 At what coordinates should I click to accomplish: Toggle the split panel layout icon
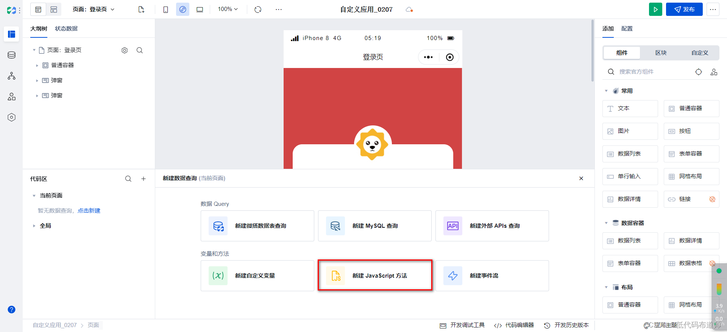coord(54,9)
